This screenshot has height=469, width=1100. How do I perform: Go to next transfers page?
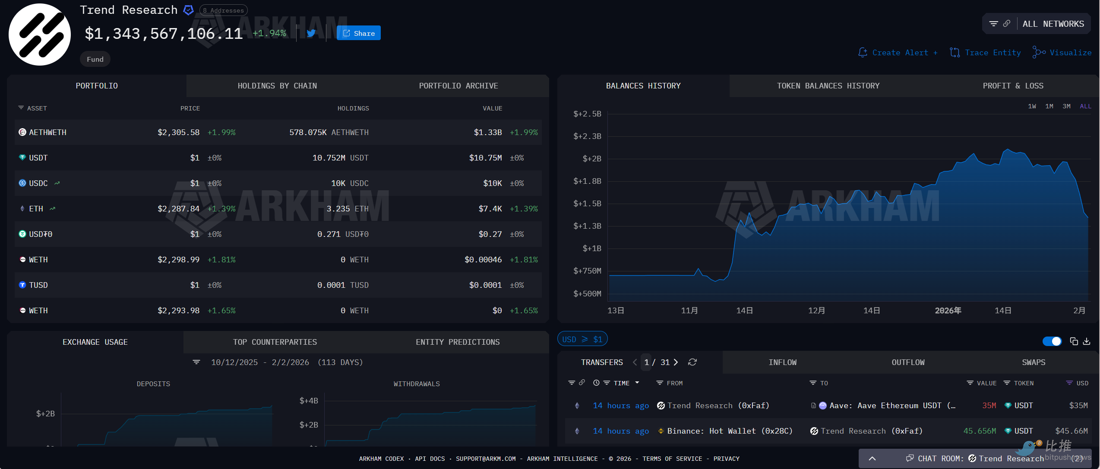[676, 362]
